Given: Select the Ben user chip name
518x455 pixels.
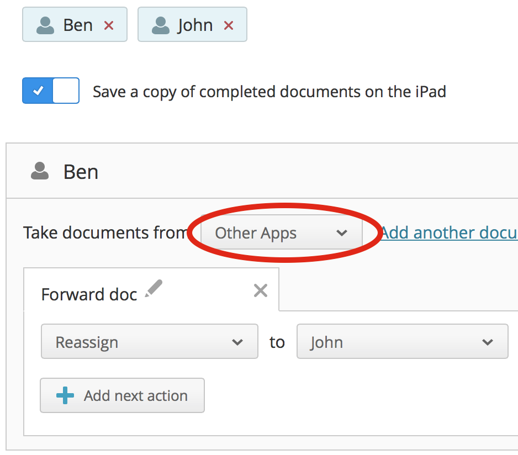Looking at the screenshot, I should (x=78, y=25).
